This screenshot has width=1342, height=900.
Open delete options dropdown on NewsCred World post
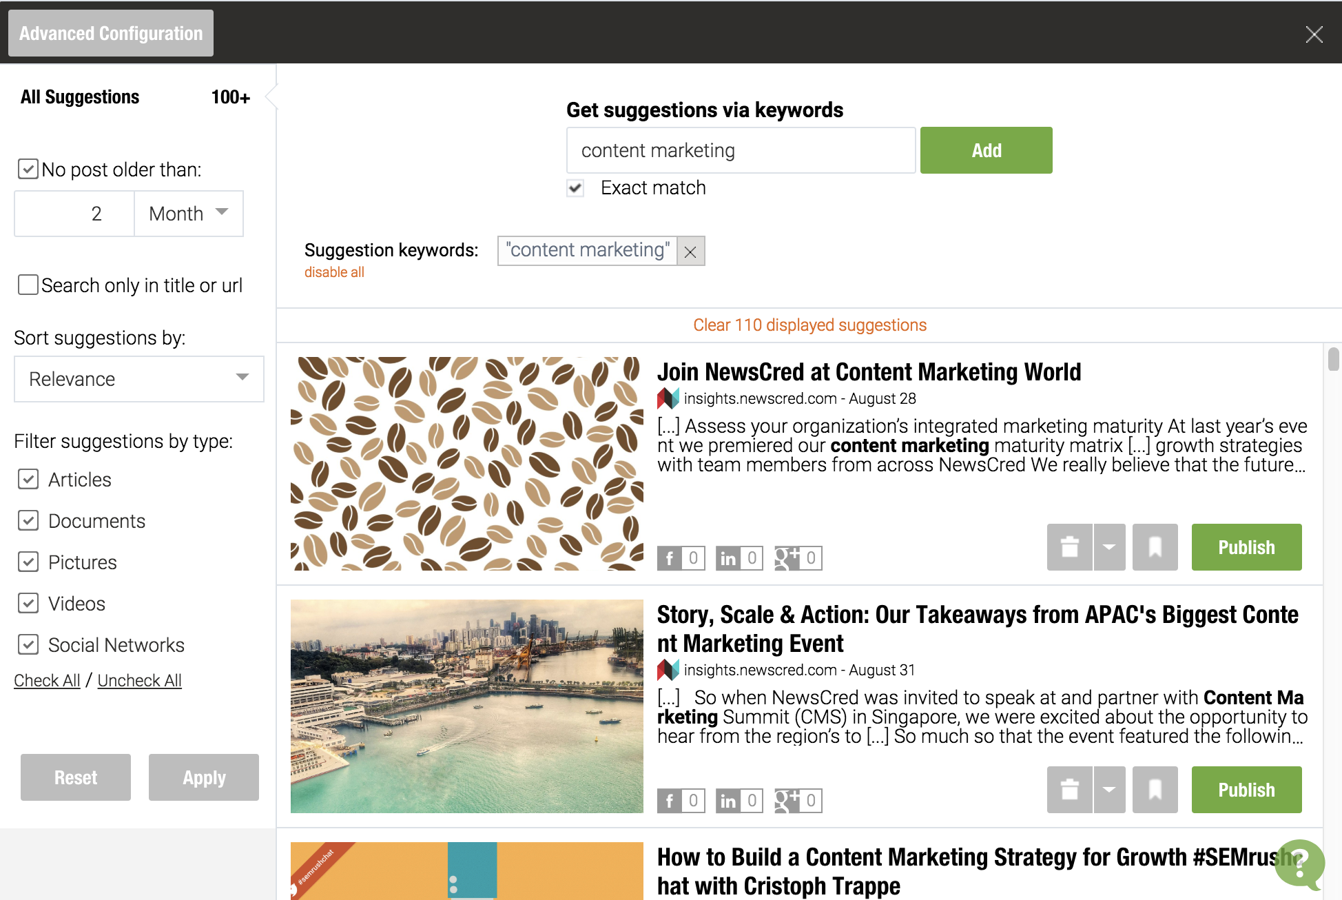coord(1109,547)
